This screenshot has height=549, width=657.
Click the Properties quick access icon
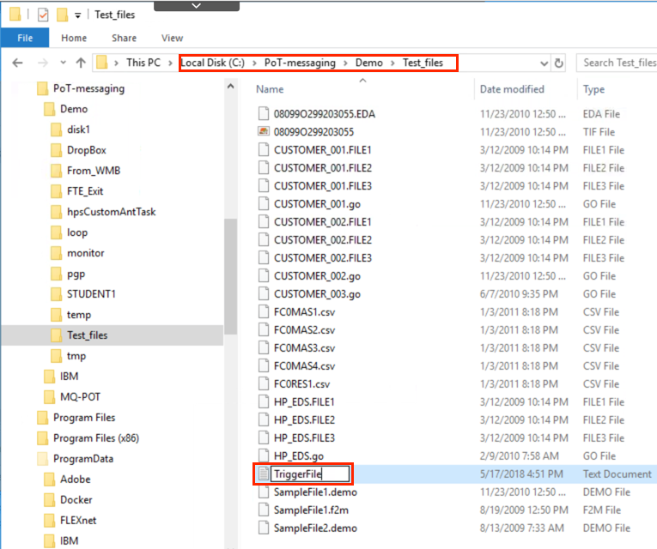(x=43, y=15)
